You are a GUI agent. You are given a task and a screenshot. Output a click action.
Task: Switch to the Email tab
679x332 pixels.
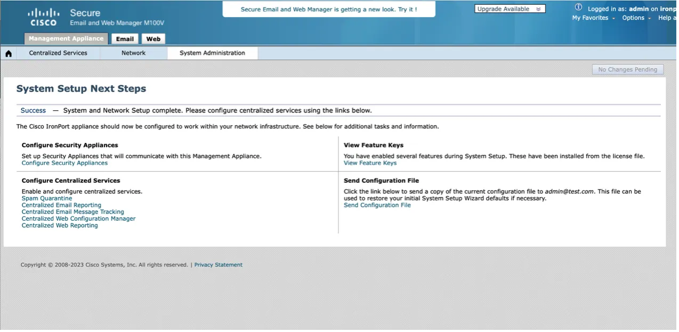(x=125, y=39)
